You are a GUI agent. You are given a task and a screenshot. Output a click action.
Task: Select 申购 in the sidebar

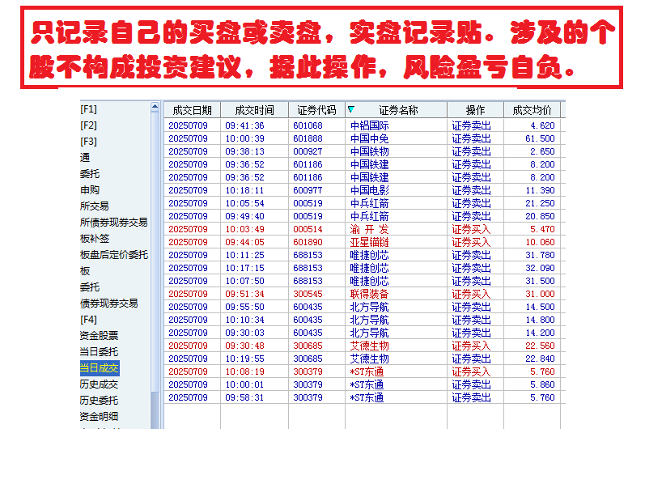coord(90,190)
